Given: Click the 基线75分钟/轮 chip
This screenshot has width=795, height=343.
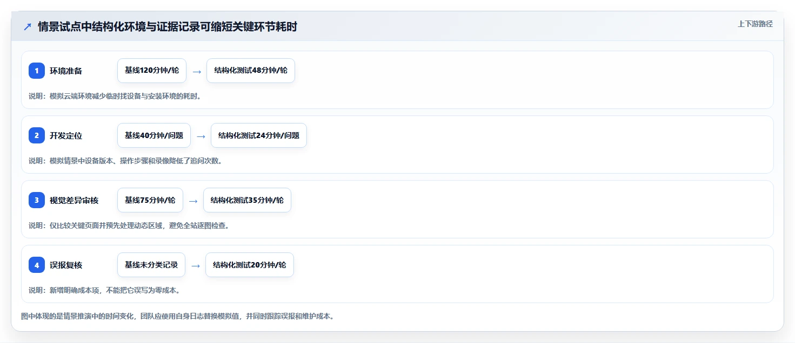Looking at the screenshot, I should (150, 200).
